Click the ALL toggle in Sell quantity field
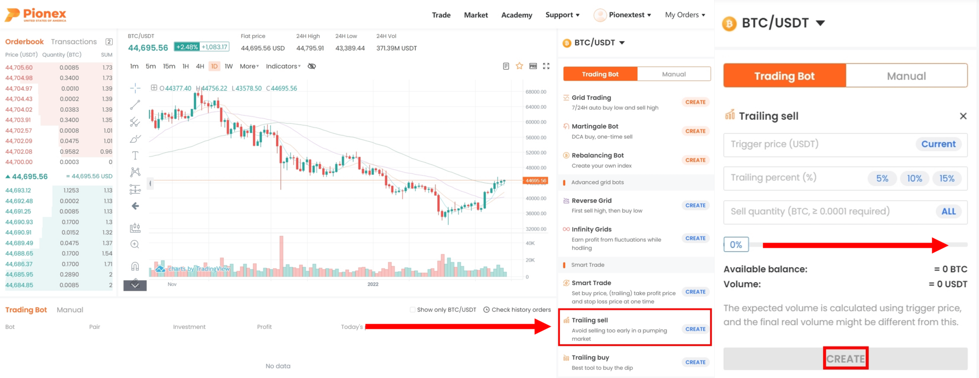 (948, 211)
